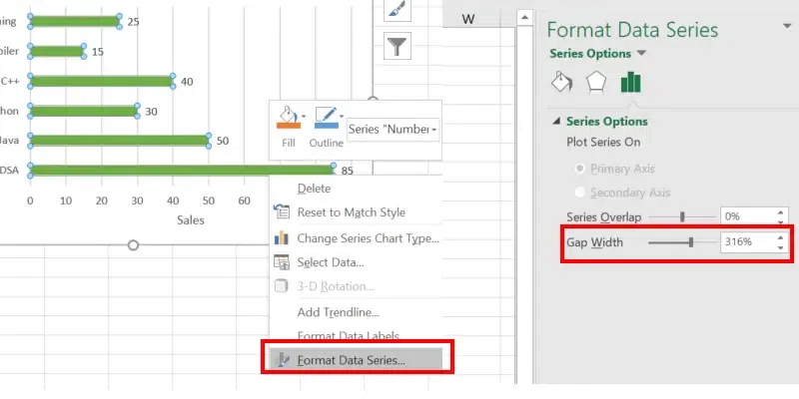
Task: Decrease Gap Width with down spinner
Action: click(780, 247)
